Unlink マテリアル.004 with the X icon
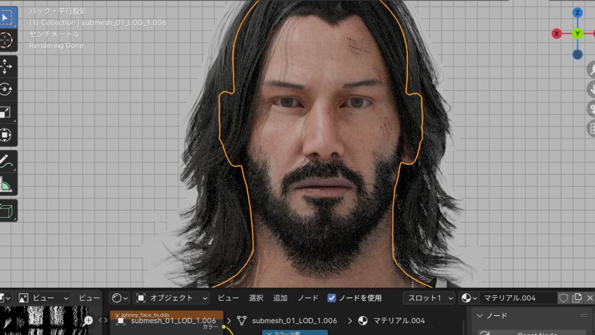The image size is (595, 335). pyautogui.click(x=590, y=298)
